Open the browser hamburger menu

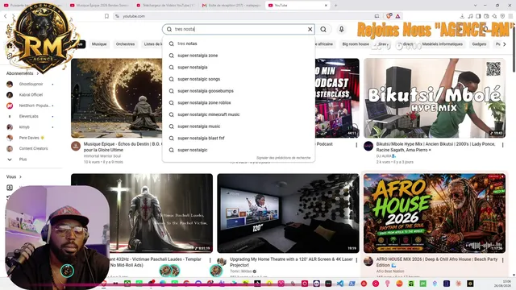(510, 16)
